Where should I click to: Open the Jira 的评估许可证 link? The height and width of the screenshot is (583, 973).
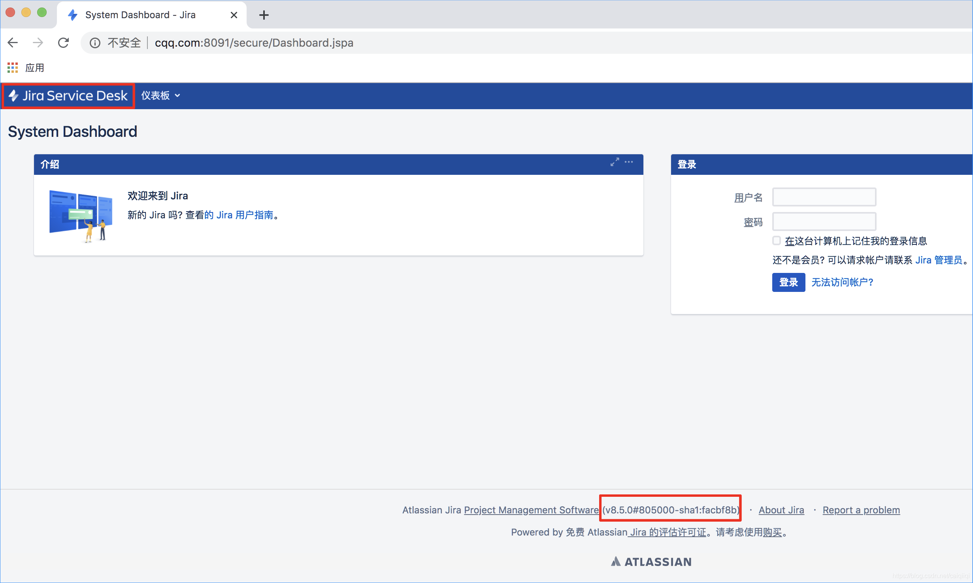tap(668, 532)
